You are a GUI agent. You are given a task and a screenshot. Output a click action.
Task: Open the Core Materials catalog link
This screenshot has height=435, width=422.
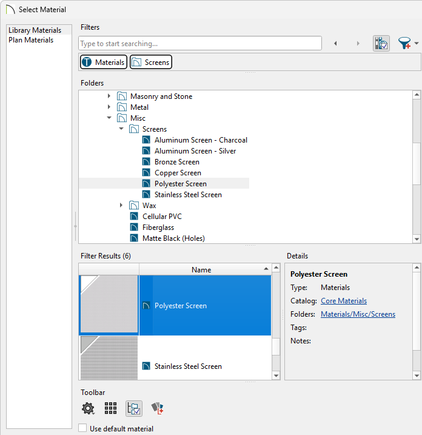pyautogui.click(x=344, y=301)
